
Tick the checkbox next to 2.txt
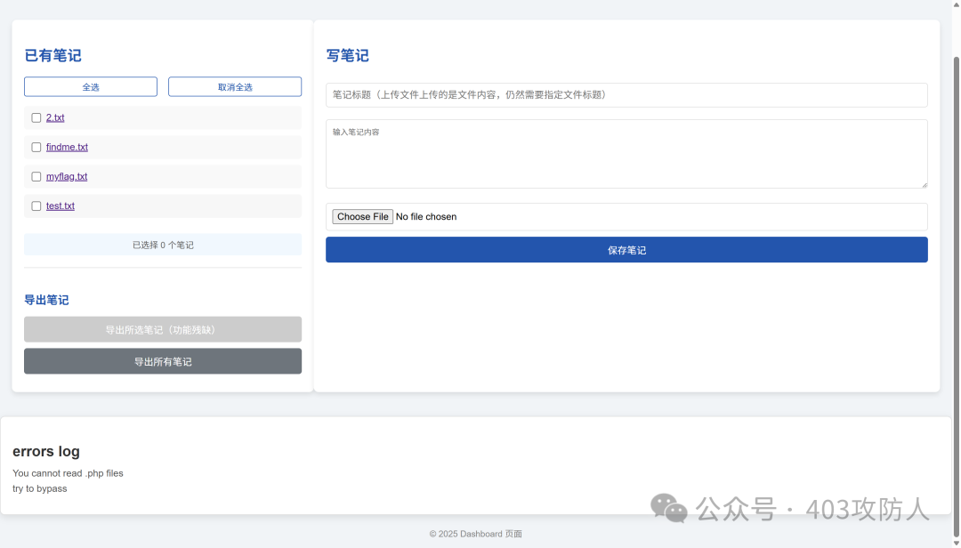coord(36,117)
